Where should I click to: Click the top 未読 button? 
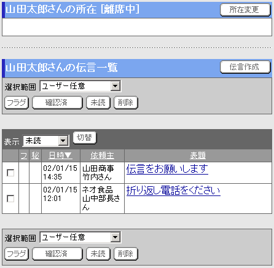pyautogui.click(x=98, y=103)
